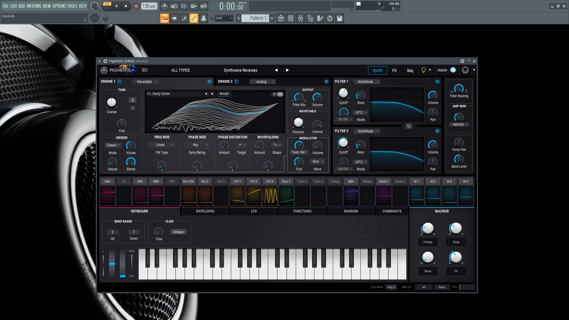Toggle countdown before recording icon

tap(184, 6)
